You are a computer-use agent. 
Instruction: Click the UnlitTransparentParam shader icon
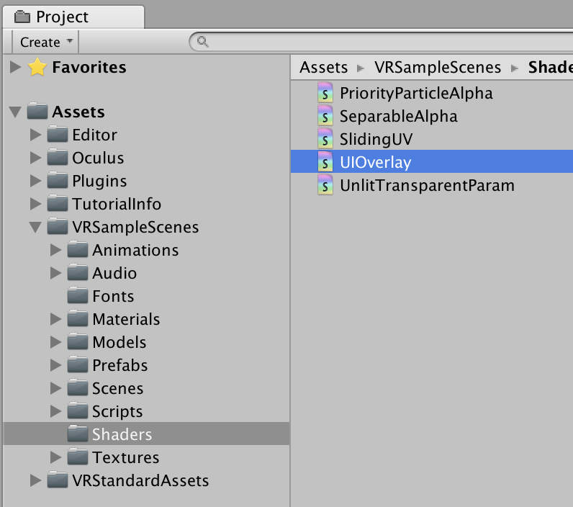[325, 185]
